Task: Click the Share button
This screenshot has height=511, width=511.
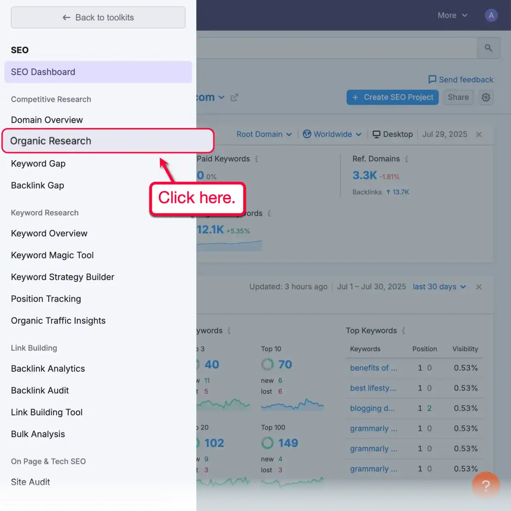Action: [458, 97]
